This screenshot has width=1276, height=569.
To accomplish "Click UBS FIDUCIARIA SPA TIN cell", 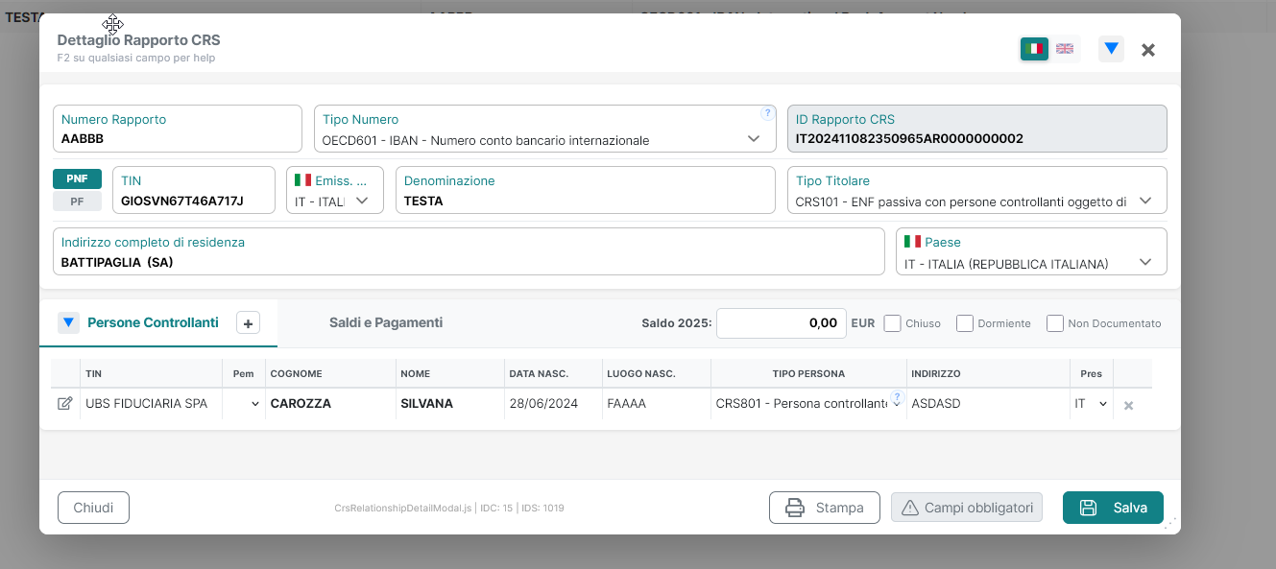I will point(151,404).
